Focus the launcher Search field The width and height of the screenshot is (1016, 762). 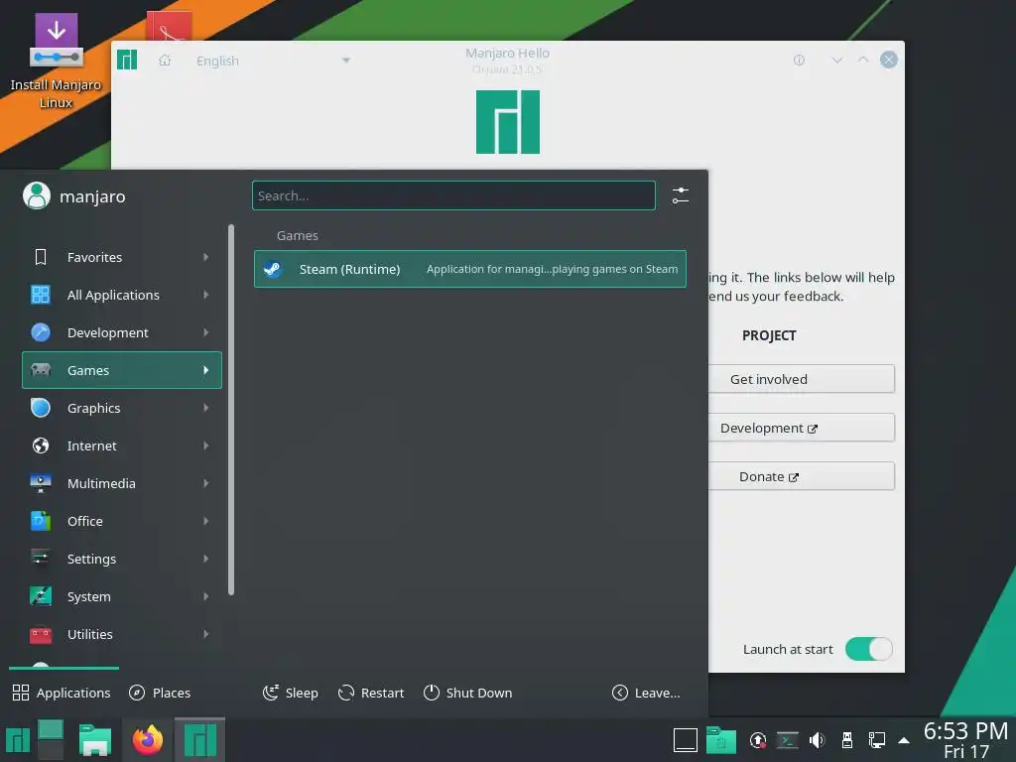pos(453,195)
